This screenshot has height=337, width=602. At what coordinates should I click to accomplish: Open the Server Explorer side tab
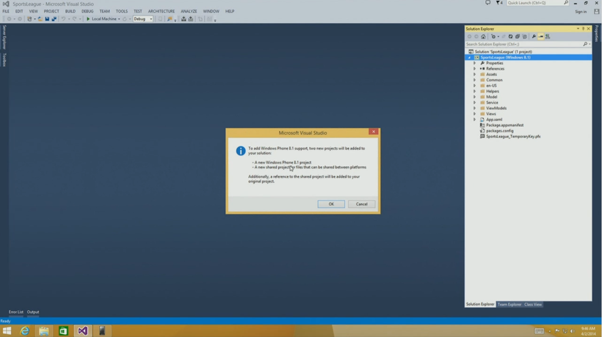pyautogui.click(x=4, y=37)
